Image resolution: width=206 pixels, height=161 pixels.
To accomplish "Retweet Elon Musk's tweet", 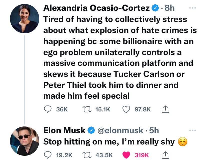I will [x=86, y=155].
